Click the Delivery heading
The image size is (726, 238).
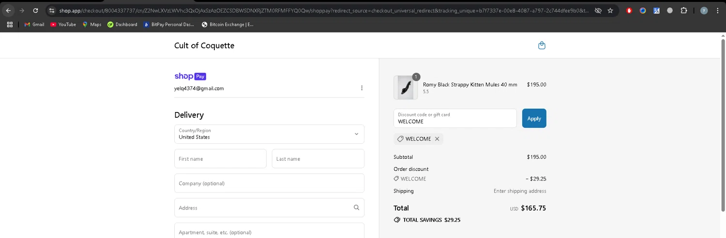pyautogui.click(x=189, y=115)
